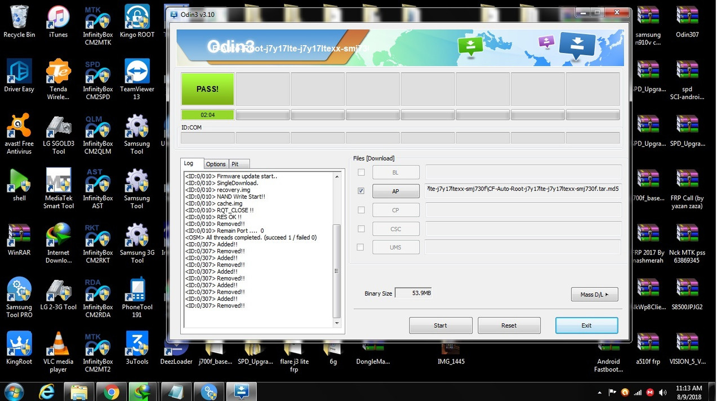
Task: Click the Reset button in Odin
Action: (x=509, y=325)
